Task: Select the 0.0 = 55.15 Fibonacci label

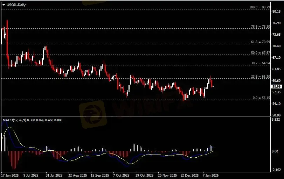Action: tap(261, 98)
